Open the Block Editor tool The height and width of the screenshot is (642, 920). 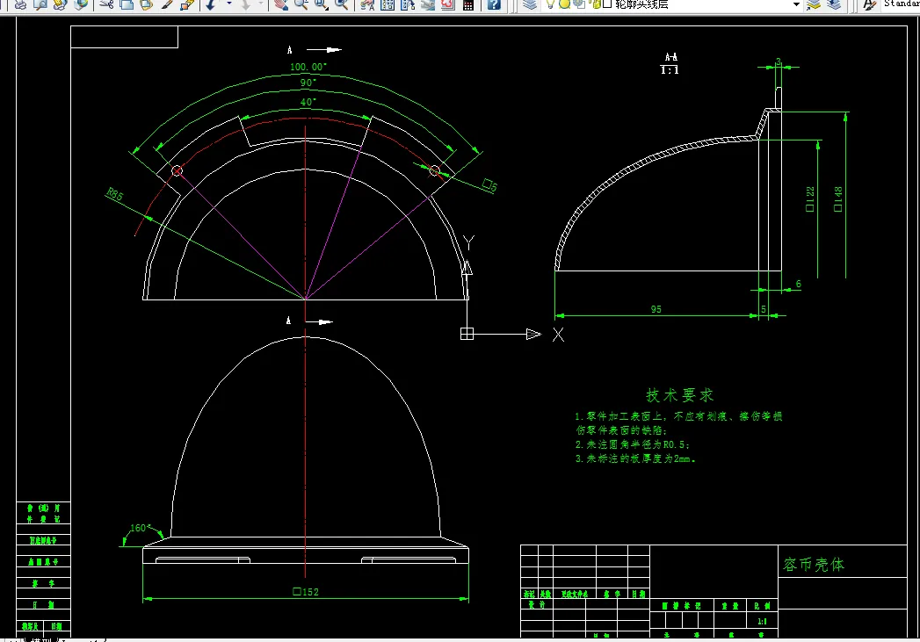click(x=187, y=4)
